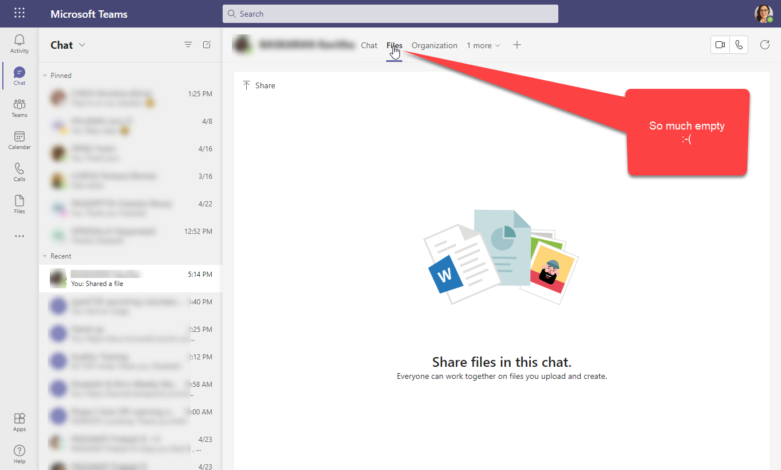The width and height of the screenshot is (781, 470).
Task: Click the filter chats icon
Action: [x=188, y=45]
